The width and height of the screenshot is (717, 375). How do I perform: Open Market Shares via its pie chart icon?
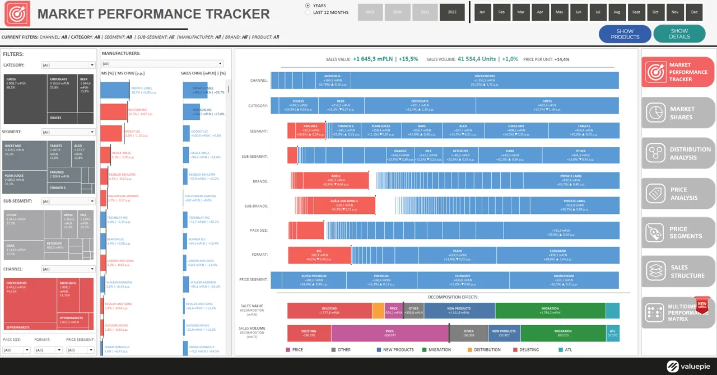point(655,112)
